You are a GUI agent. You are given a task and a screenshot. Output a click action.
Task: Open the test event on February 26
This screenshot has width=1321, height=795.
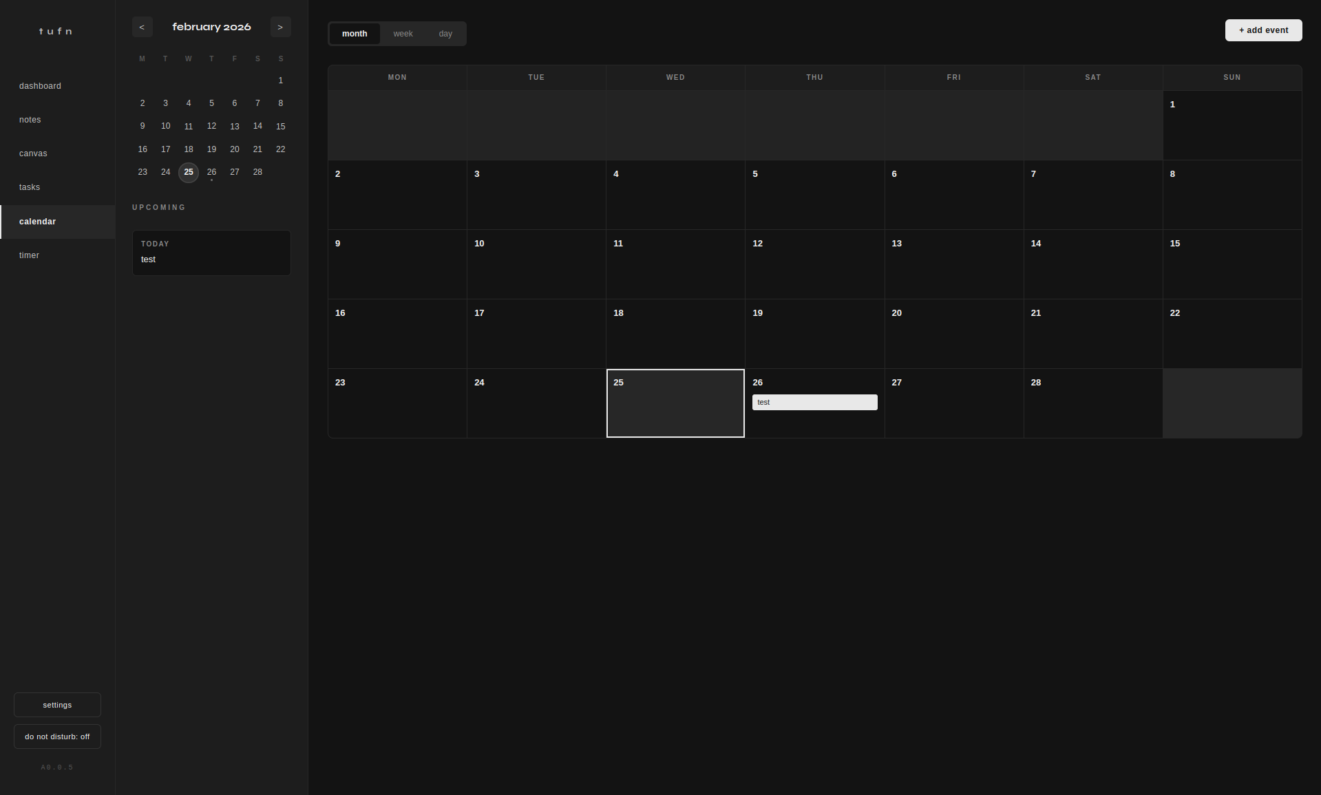pos(814,402)
